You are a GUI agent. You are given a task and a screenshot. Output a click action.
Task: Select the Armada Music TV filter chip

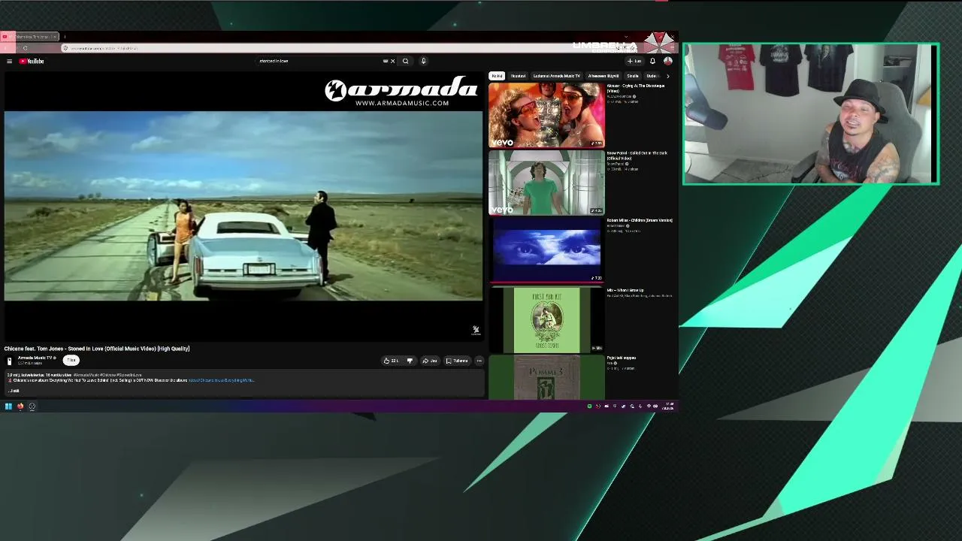click(557, 76)
